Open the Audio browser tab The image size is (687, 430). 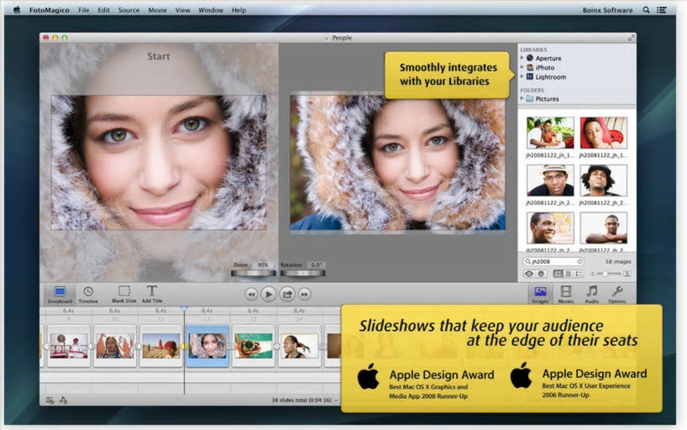click(x=591, y=295)
